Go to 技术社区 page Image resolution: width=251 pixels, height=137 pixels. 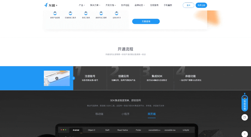tap(125, 5)
